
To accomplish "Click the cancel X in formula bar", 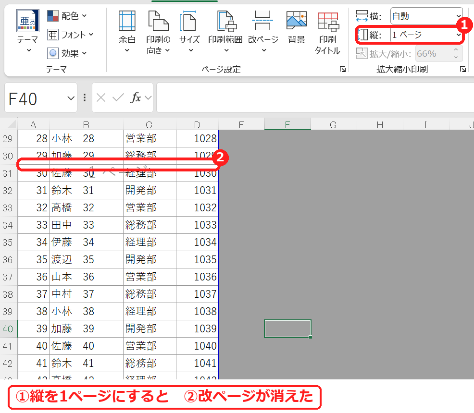I will coord(101,97).
